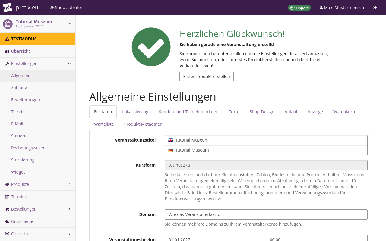Click the calendar icon next to Termine

point(7,197)
